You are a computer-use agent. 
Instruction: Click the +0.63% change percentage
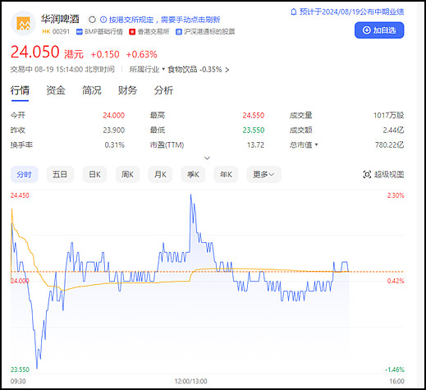click(141, 54)
